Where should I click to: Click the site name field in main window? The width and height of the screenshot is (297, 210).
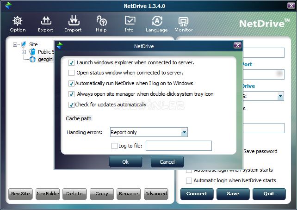click(264, 53)
